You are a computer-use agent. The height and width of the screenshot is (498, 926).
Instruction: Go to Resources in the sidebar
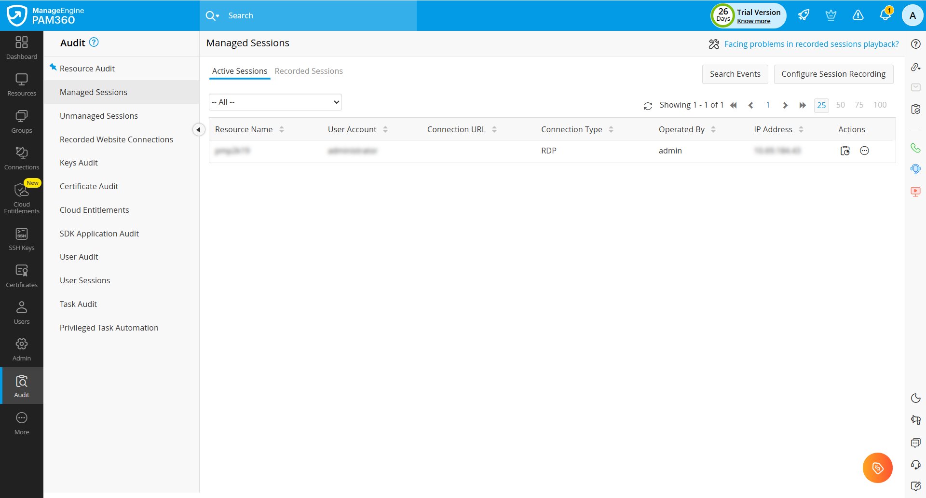click(22, 85)
